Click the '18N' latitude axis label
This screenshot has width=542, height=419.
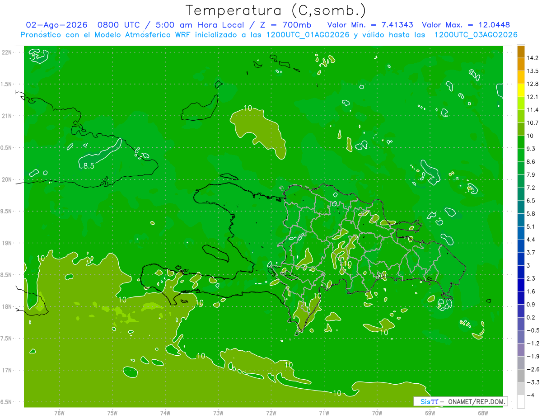click(x=8, y=306)
